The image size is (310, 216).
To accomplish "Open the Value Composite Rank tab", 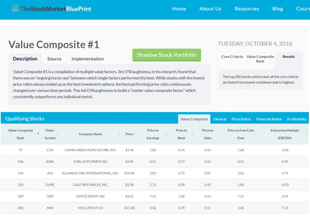I will click(260, 59).
